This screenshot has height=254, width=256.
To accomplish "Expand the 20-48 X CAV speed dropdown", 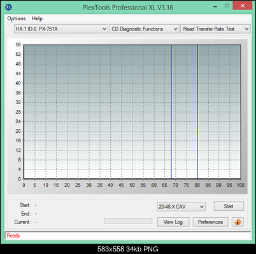I will (181, 206).
